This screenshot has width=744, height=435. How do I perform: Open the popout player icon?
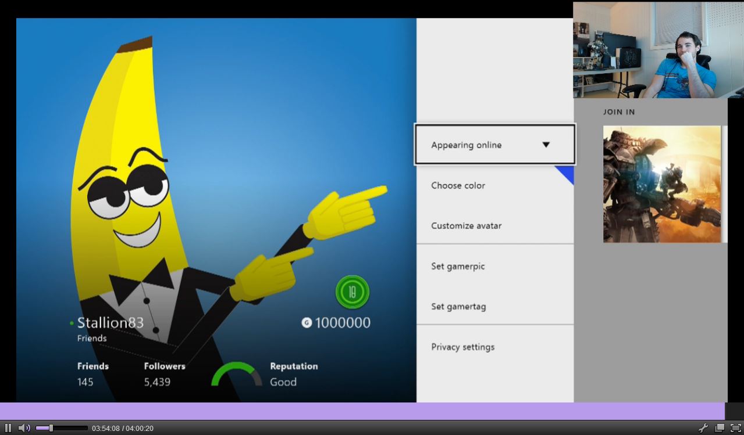click(x=719, y=428)
